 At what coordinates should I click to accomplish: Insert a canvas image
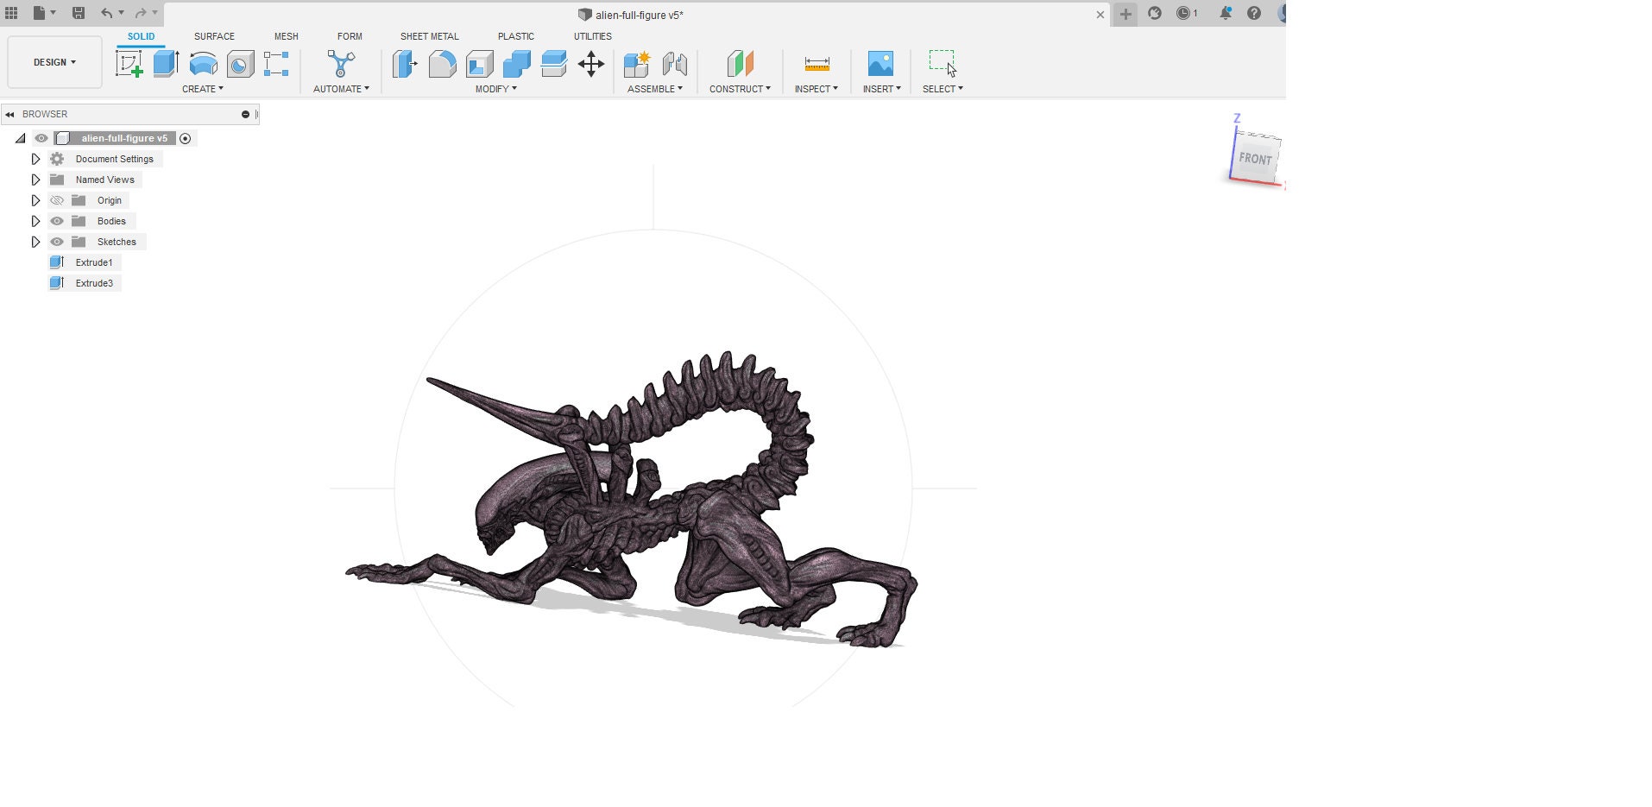[880, 62]
